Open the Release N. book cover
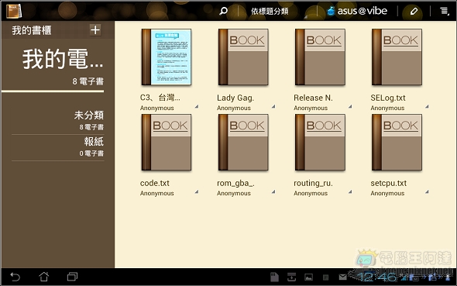 click(320, 57)
